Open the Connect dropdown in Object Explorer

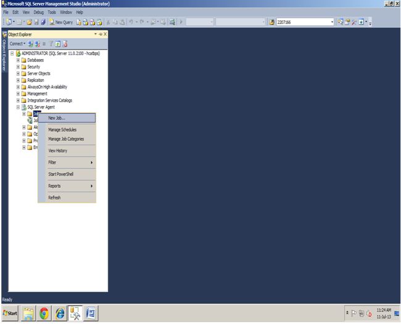pyautogui.click(x=17, y=44)
